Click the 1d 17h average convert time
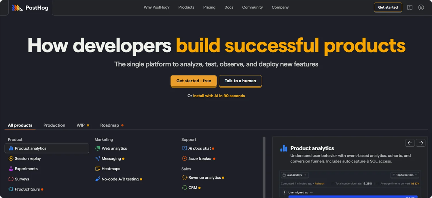 point(415,184)
